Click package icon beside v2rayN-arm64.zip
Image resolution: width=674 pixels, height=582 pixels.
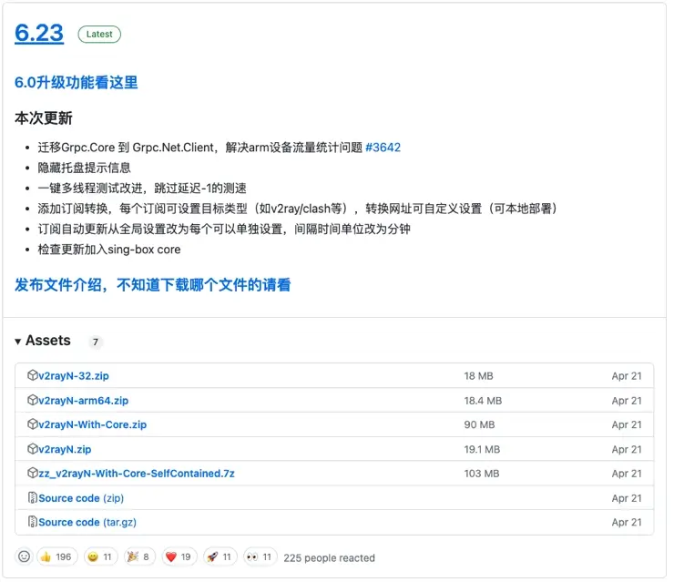[32, 400]
